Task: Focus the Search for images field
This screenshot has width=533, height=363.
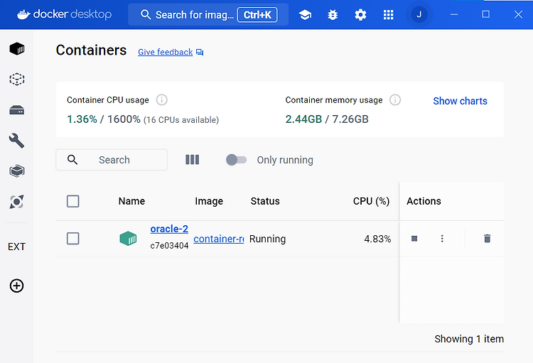Action: point(208,15)
